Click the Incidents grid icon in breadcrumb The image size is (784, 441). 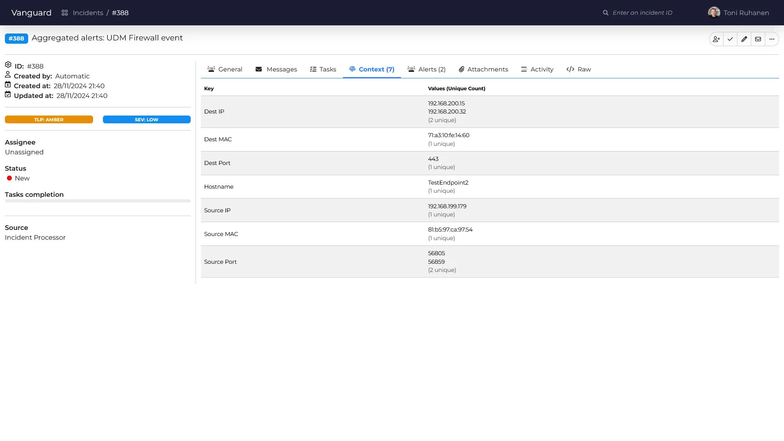pos(65,13)
